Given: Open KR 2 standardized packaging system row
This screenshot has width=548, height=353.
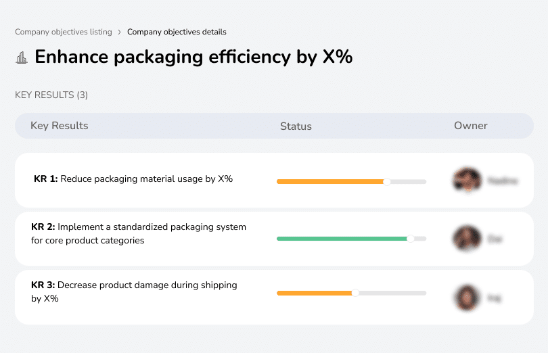Looking at the screenshot, I should tap(139, 233).
